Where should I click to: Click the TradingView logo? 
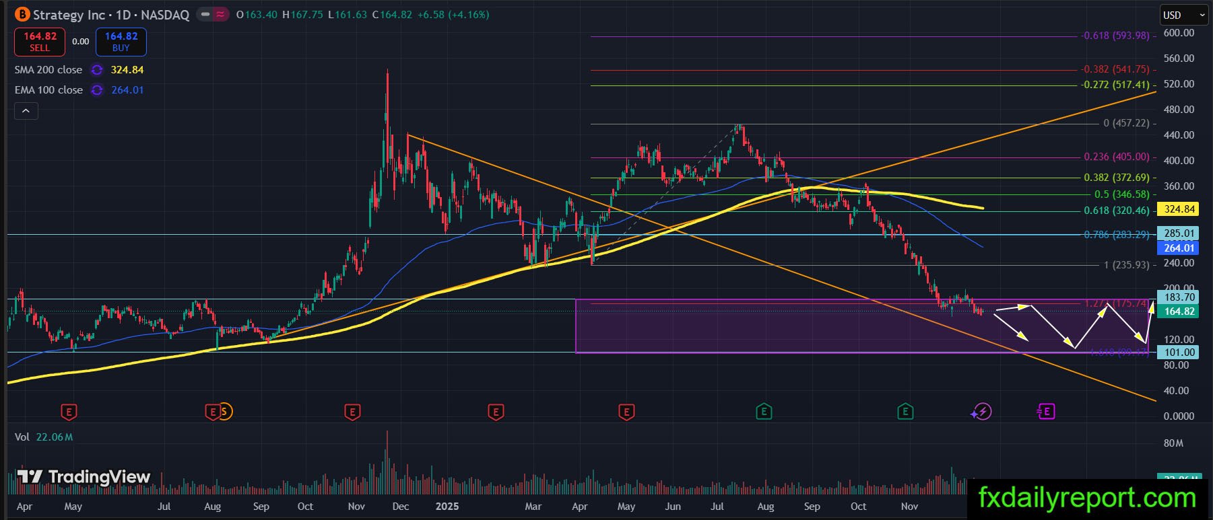click(x=84, y=477)
